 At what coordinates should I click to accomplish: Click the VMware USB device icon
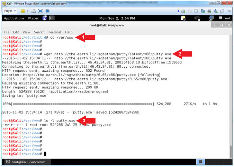pos(222,11)
